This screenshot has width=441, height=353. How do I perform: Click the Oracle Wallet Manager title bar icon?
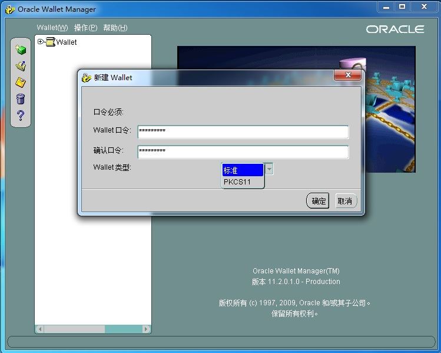pos(10,9)
